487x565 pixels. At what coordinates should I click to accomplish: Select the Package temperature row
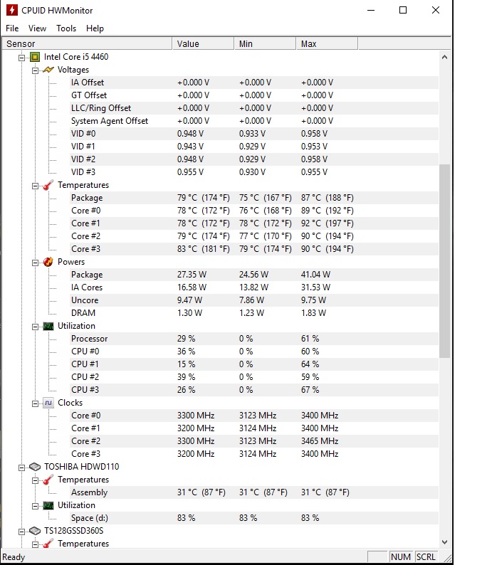tap(220, 198)
